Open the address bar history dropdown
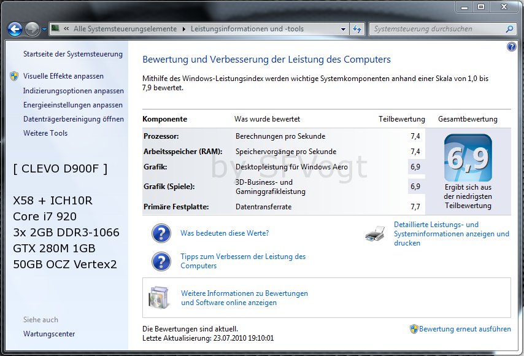 343,29
